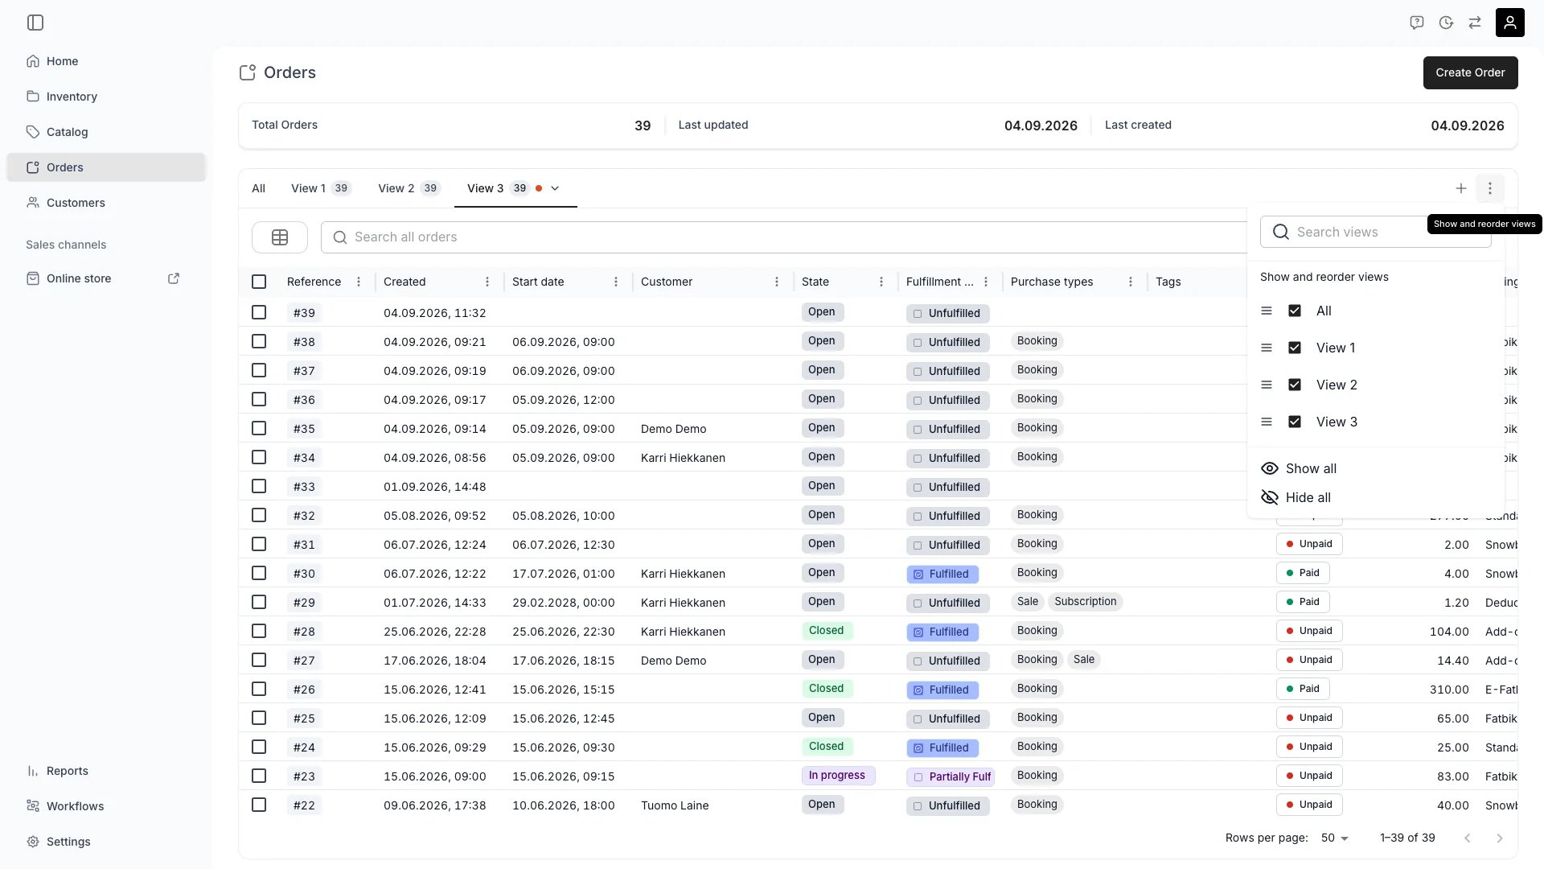
Task: Collapse the sidebar panel icon
Action: point(35,23)
